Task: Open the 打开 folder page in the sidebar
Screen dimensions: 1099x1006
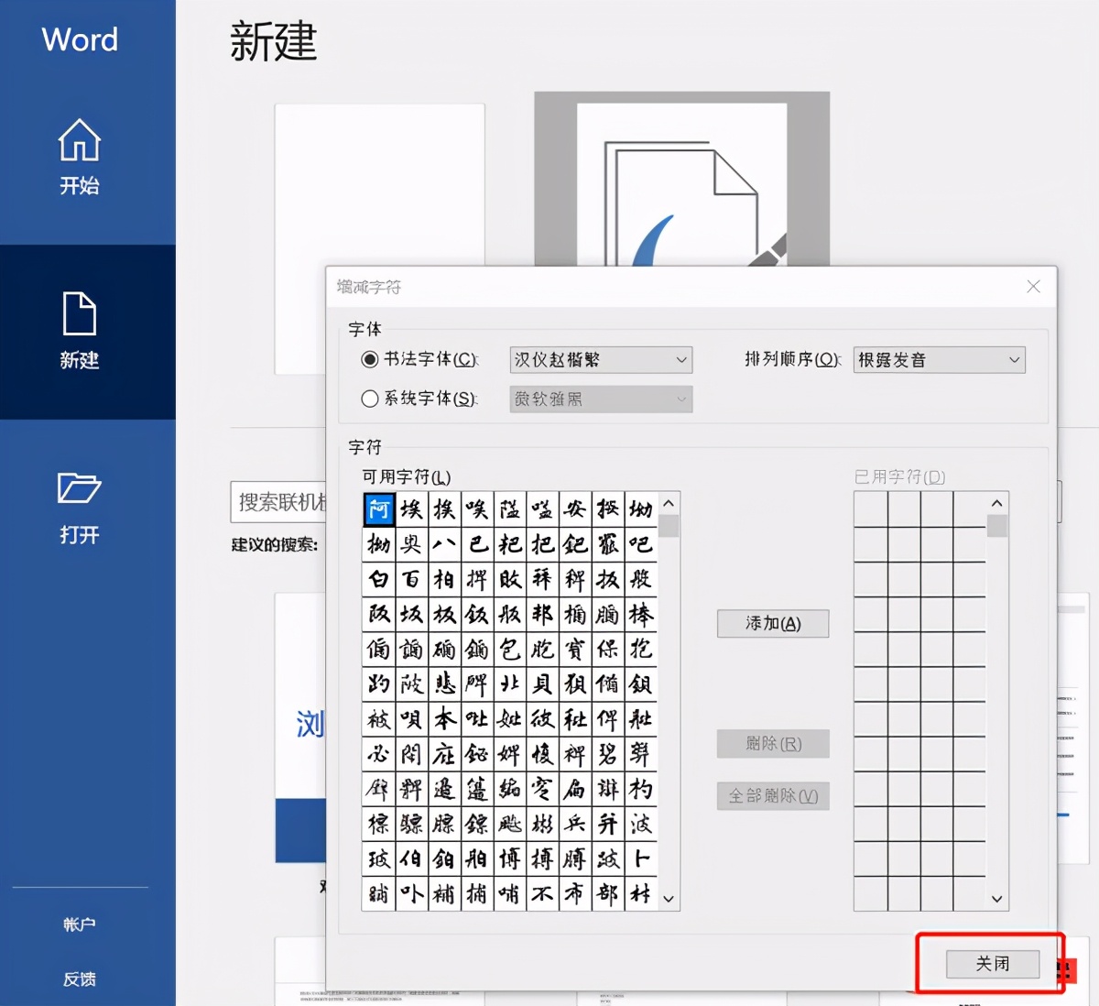Action: [80, 508]
